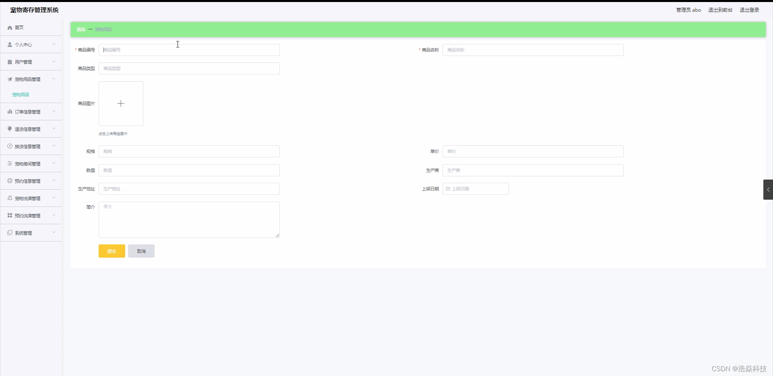Click the calendar icon in 上架日期 field
Viewport: 773px width, 376px height.
click(448, 189)
